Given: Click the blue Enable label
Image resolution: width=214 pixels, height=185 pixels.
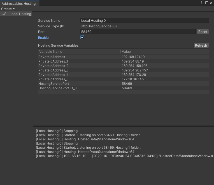Looking at the screenshot, I should pos(43,38).
